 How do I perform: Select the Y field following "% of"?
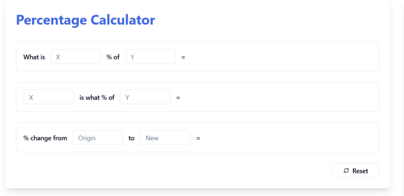coord(150,56)
